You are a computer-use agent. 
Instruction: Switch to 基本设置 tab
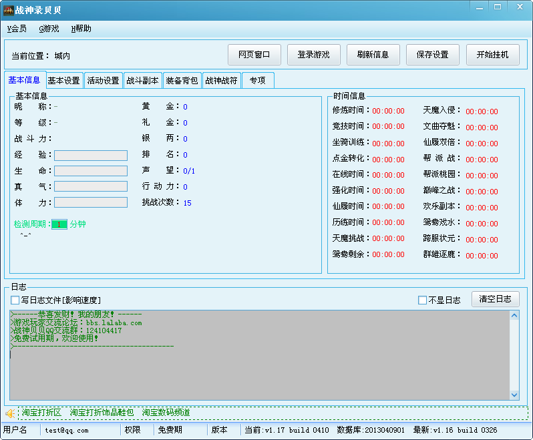(x=64, y=81)
